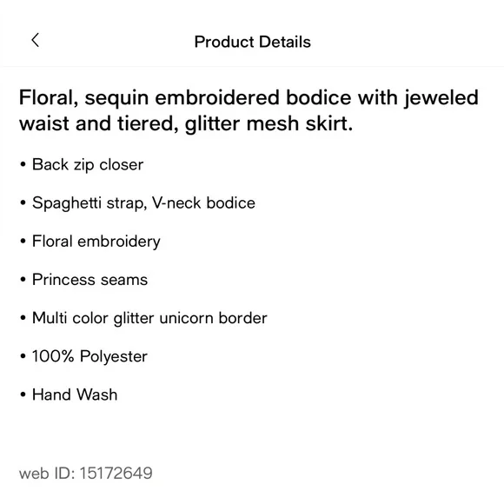Screen dimensions: 504x504
Task: Click the bullet dot before 'Back zip closer'
Action: coord(23,164)
